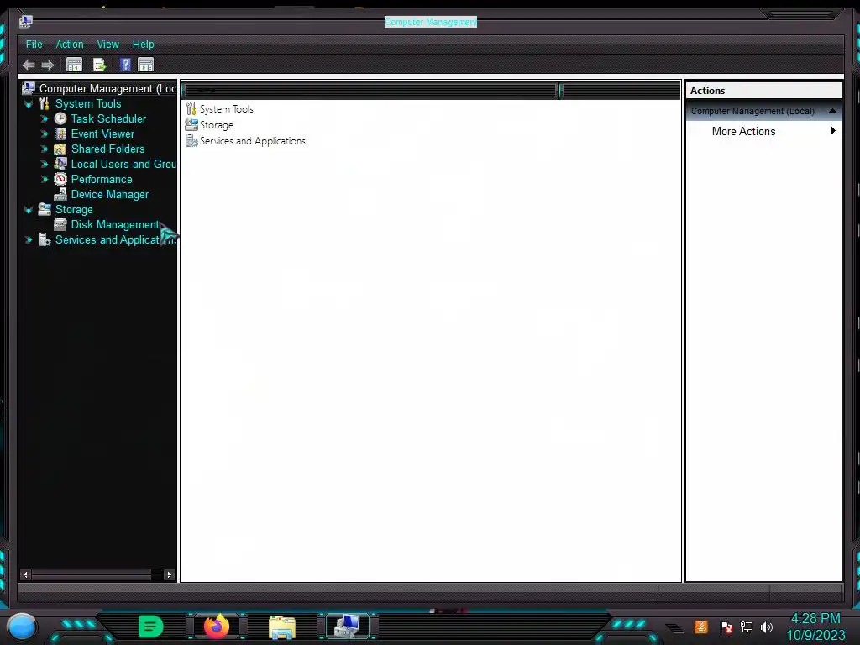
Task: Open the Help menu
Action: pyautogui.click(x=143, y=45)
